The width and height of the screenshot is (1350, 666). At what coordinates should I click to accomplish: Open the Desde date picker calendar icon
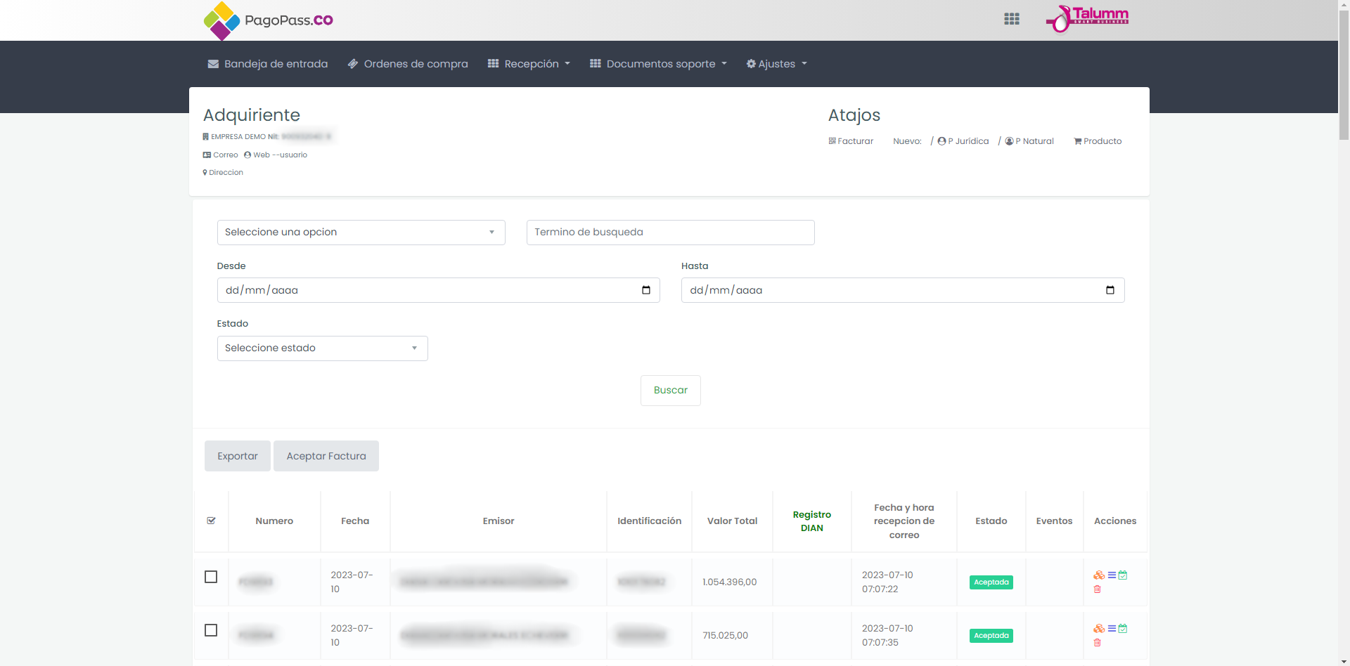point(645,290)
